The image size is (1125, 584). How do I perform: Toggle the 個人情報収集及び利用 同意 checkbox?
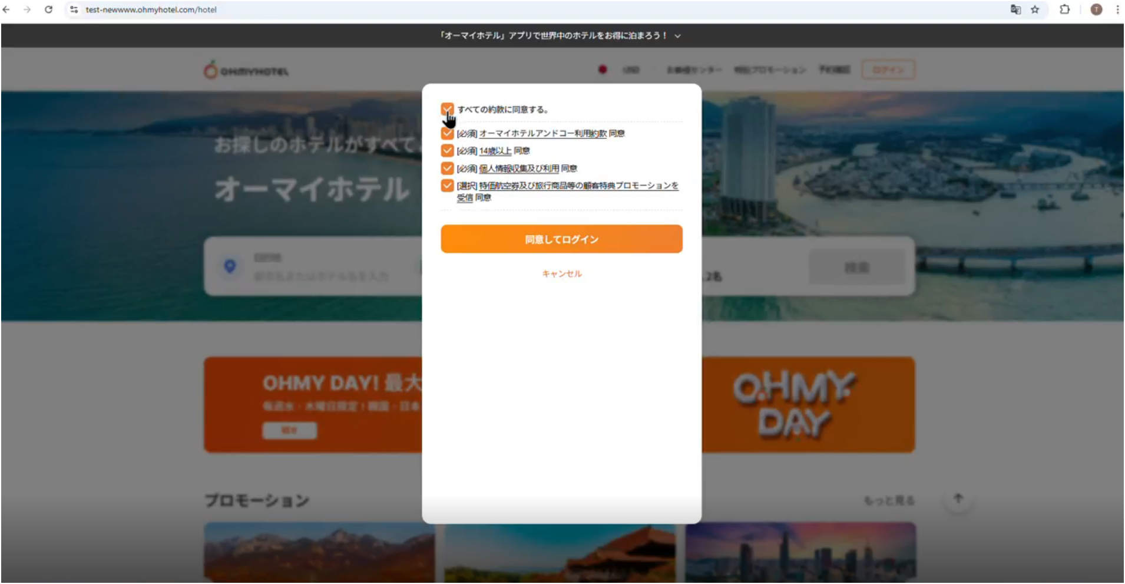click(447, 168)
